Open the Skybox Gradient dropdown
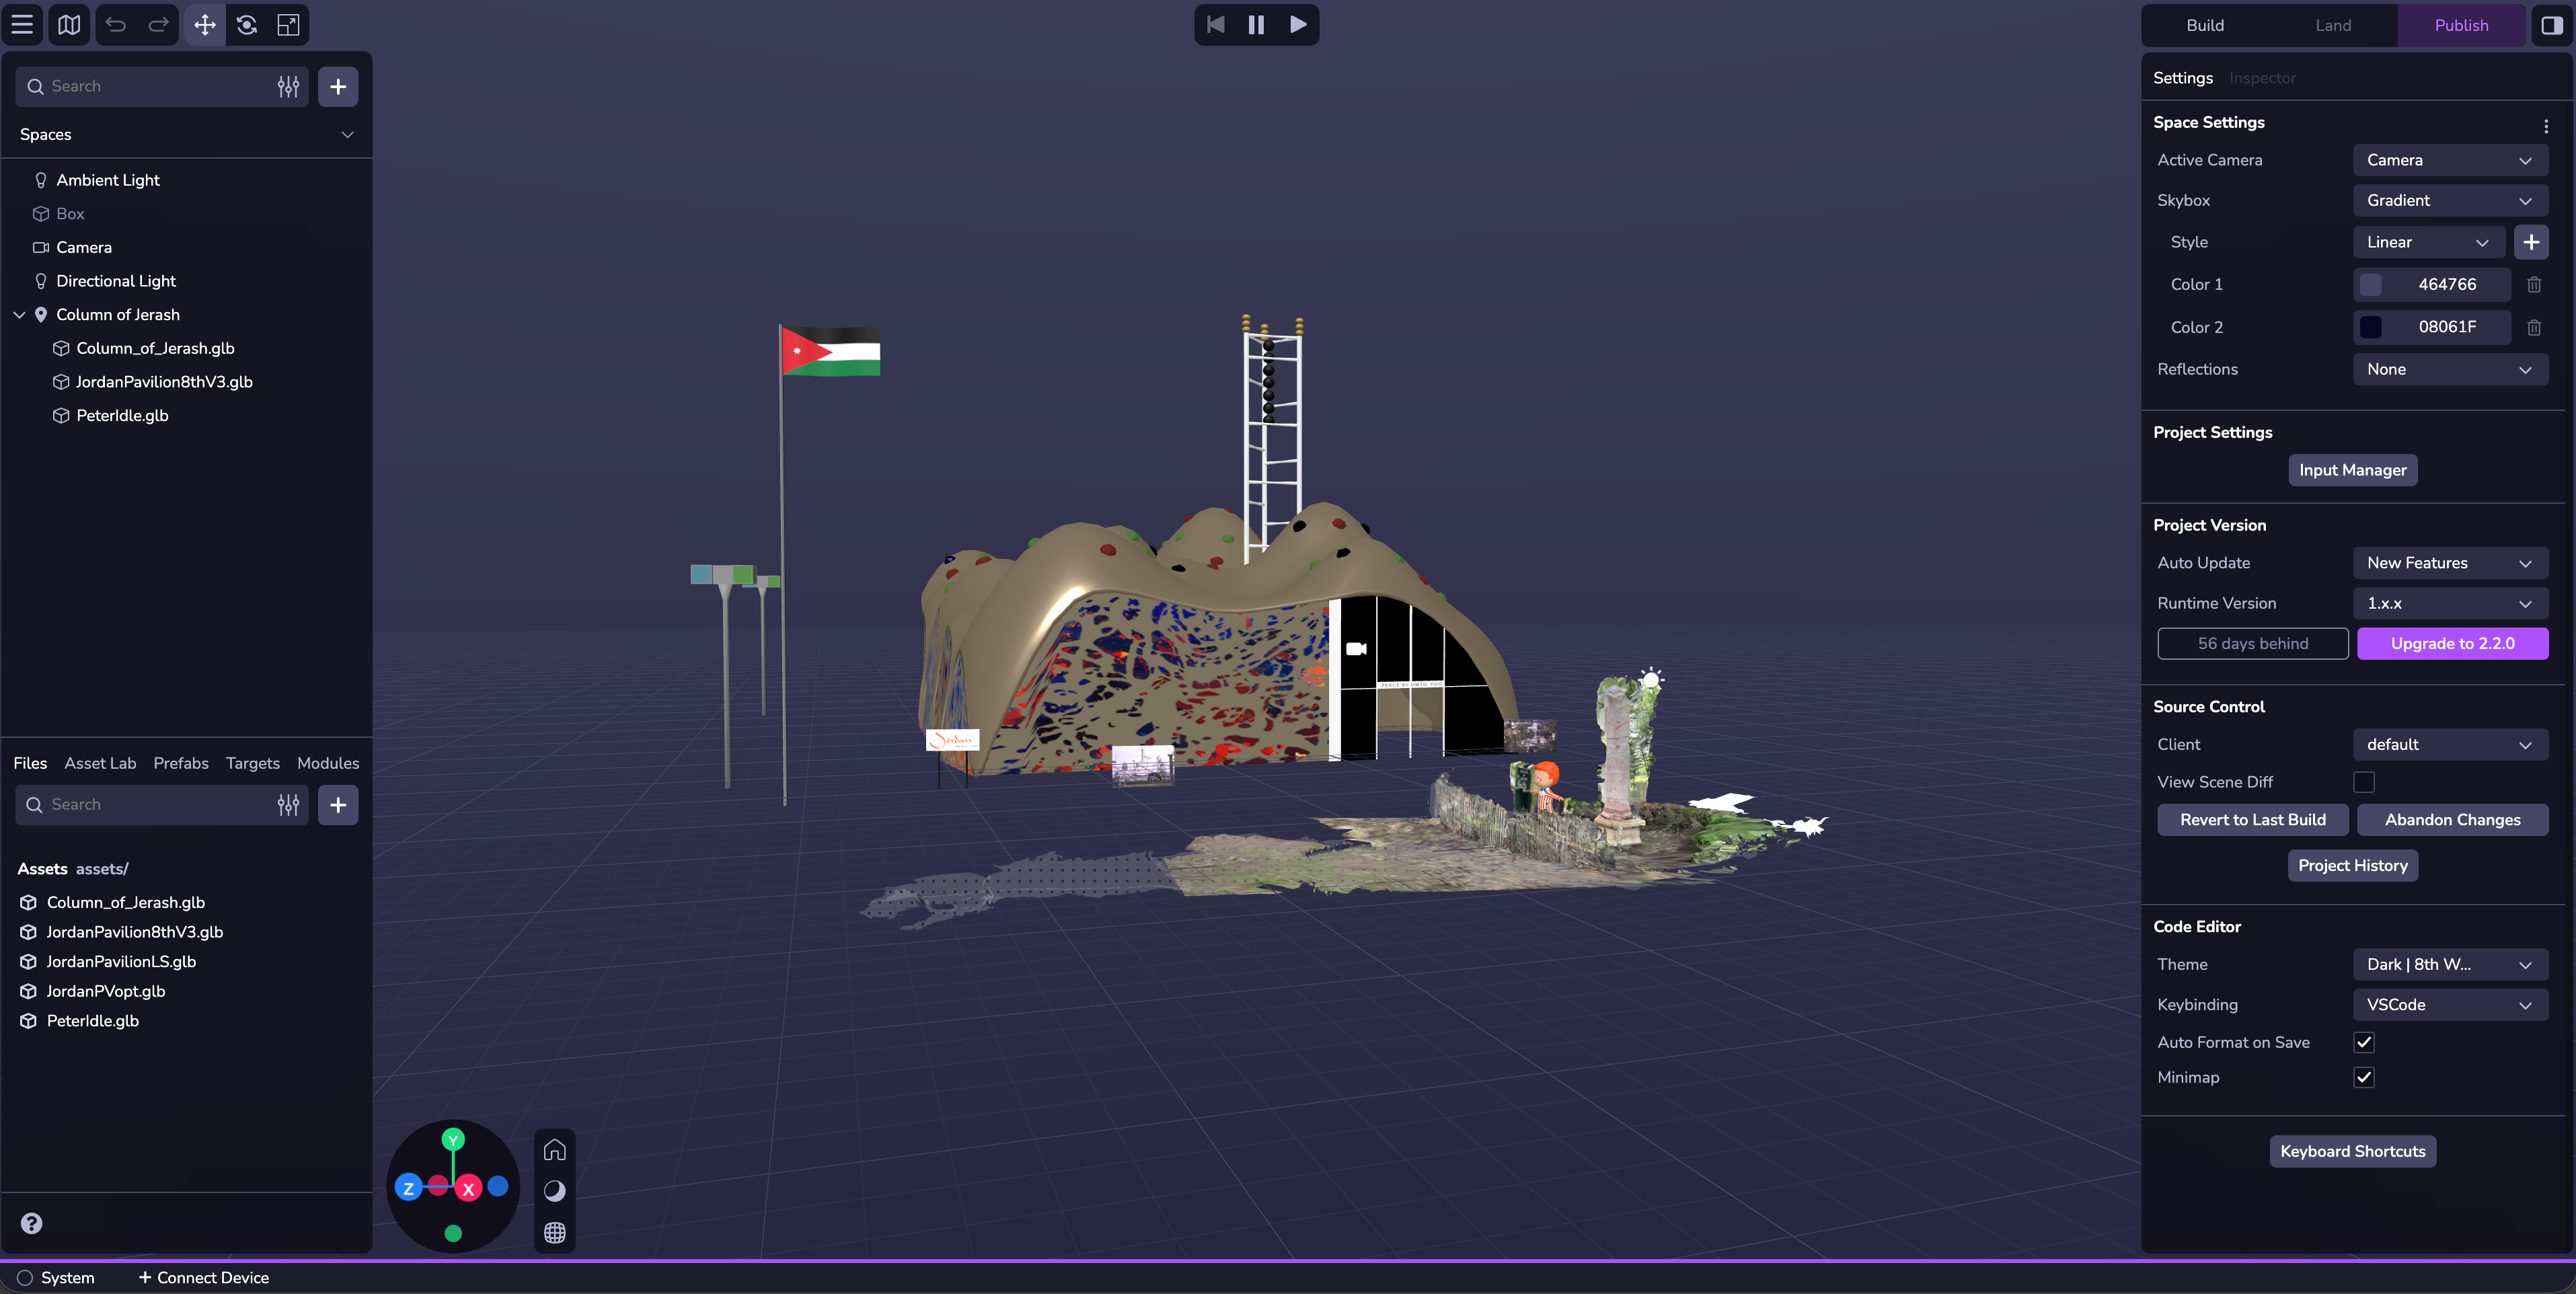This screenshot has height=1294, width=2576. (2449, 200)
